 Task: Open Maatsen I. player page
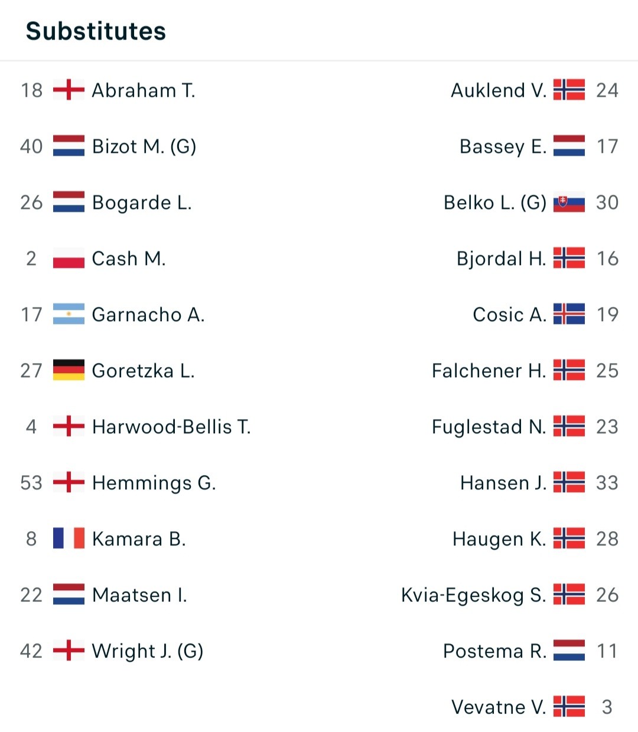[x=139, y=594]
